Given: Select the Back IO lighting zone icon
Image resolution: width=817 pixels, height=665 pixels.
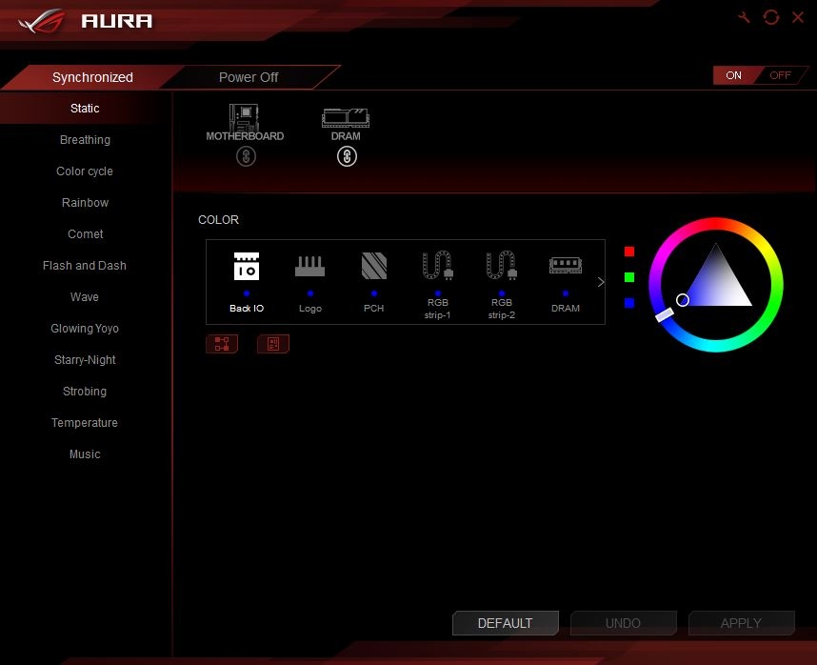Looking at the screenshot, I should coord(246,267).
